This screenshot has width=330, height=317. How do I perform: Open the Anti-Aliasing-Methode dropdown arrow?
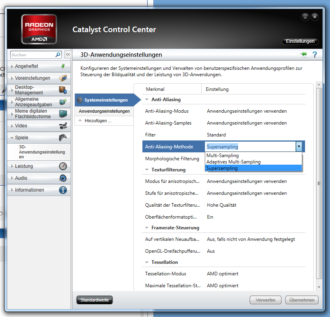pos(299,146)
